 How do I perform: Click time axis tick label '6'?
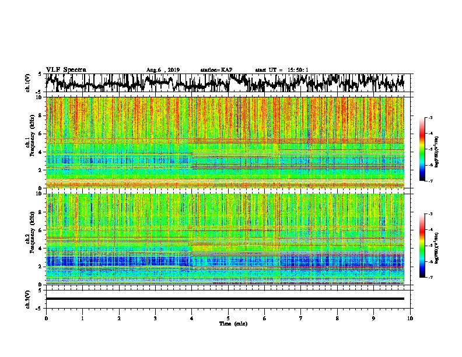(x=264, y=318)
